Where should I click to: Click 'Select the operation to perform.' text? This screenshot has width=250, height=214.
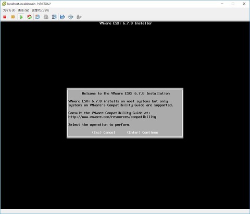(x=99, y=125)
